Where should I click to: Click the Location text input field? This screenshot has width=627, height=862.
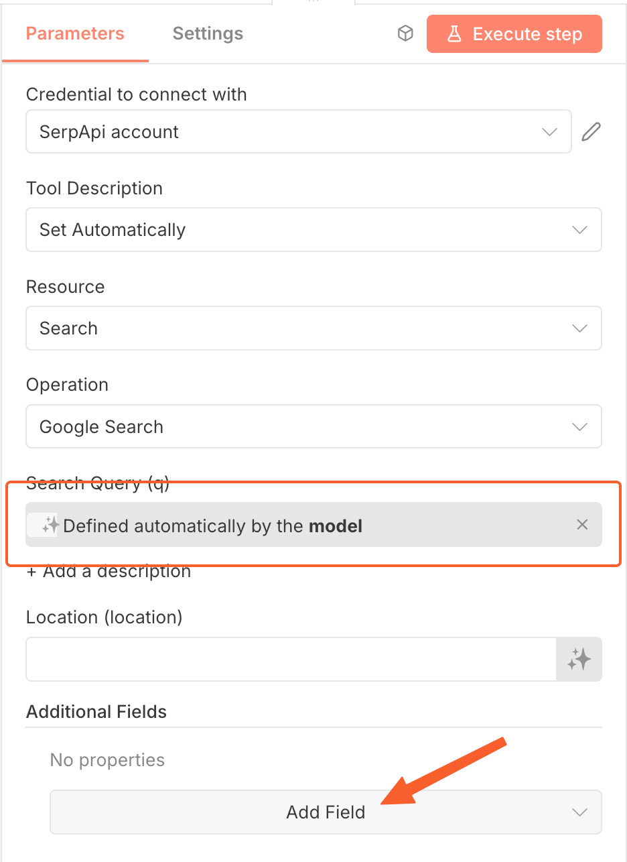[291, 660]
